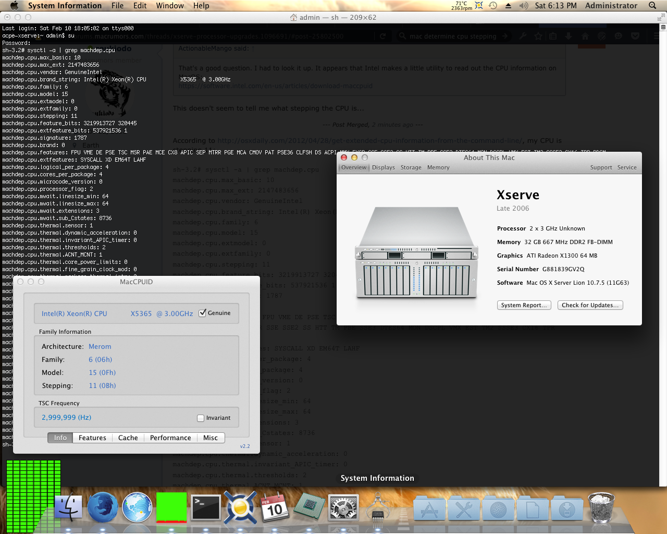The image size is (667, 534).
Task: Open the Service link
Action: pyautogui.click(x=627, y=167)
